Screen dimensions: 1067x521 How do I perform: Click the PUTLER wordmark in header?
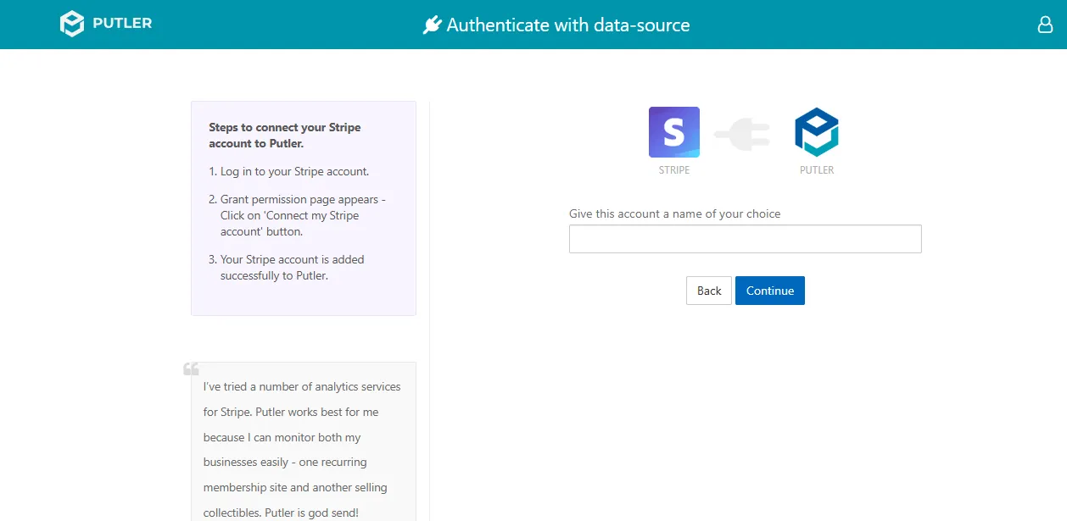click(x=122, y=24)
